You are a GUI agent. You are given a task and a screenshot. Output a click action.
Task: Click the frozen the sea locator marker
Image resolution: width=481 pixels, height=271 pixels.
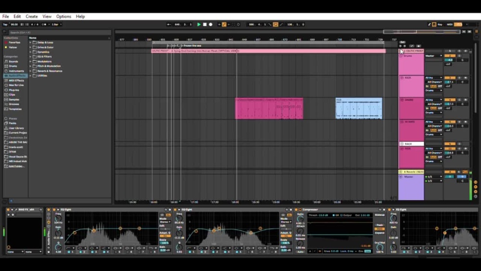coord(191,46)
